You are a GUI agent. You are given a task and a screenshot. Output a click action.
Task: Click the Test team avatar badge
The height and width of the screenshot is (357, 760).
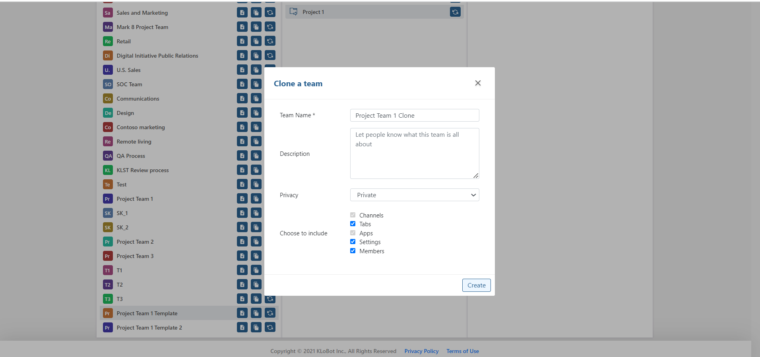[108, 184]
